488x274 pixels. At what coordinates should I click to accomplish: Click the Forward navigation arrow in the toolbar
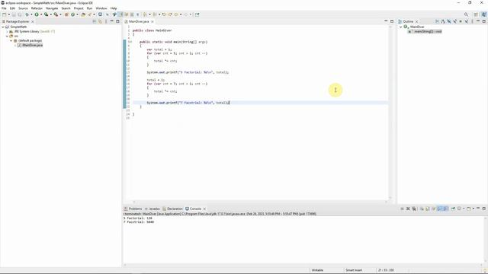(x=186, y=14)
